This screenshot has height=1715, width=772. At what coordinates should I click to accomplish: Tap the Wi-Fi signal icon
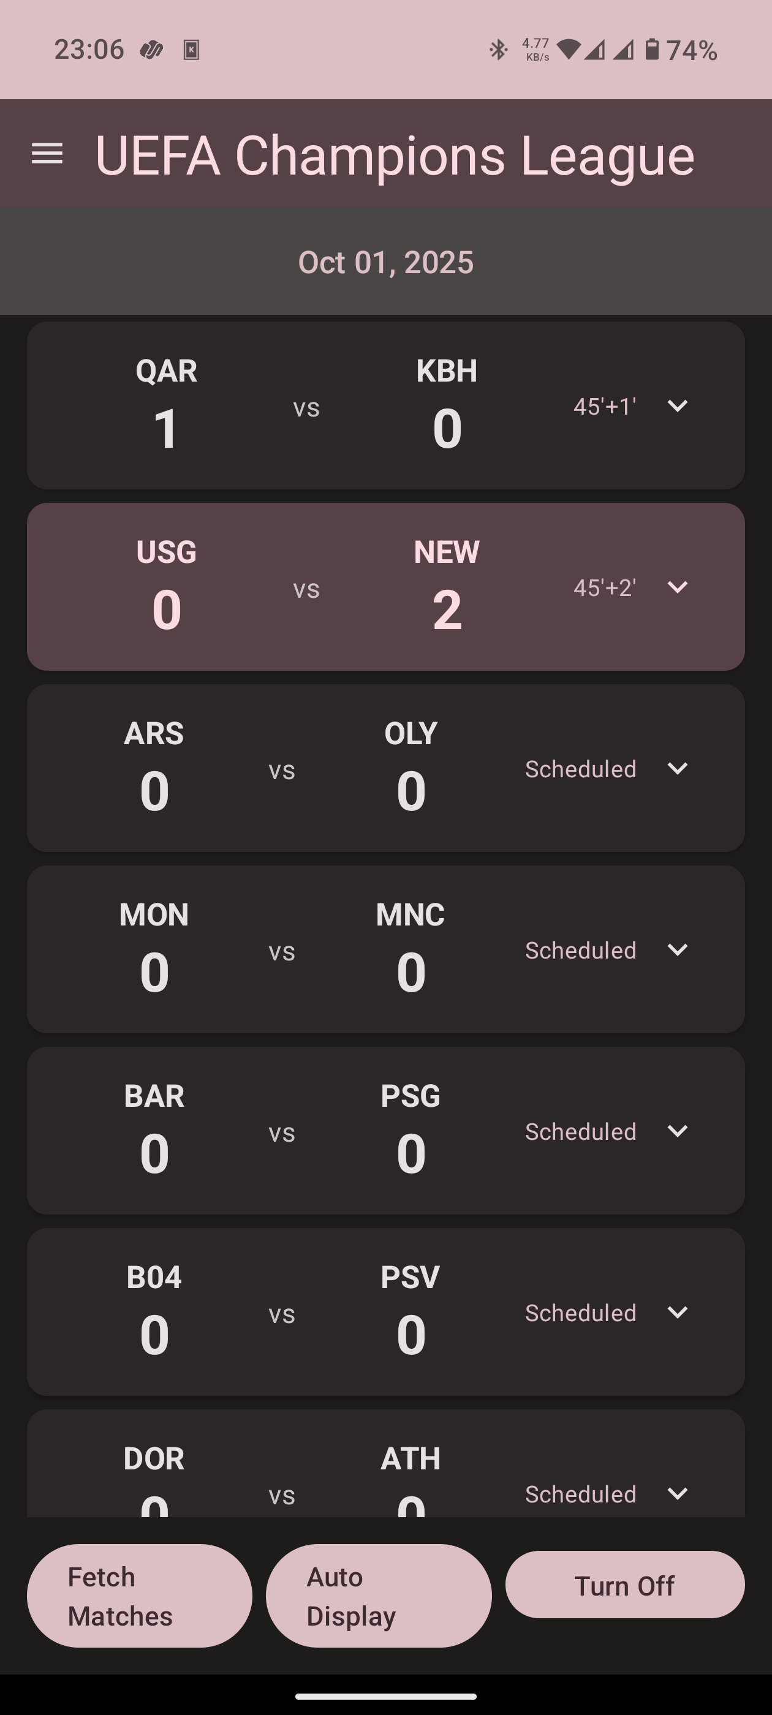(x=568, y=50)
